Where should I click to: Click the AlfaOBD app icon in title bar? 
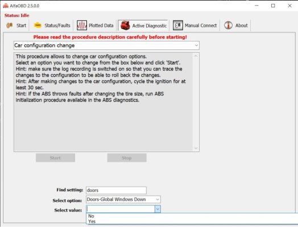(x=6, y=6)
